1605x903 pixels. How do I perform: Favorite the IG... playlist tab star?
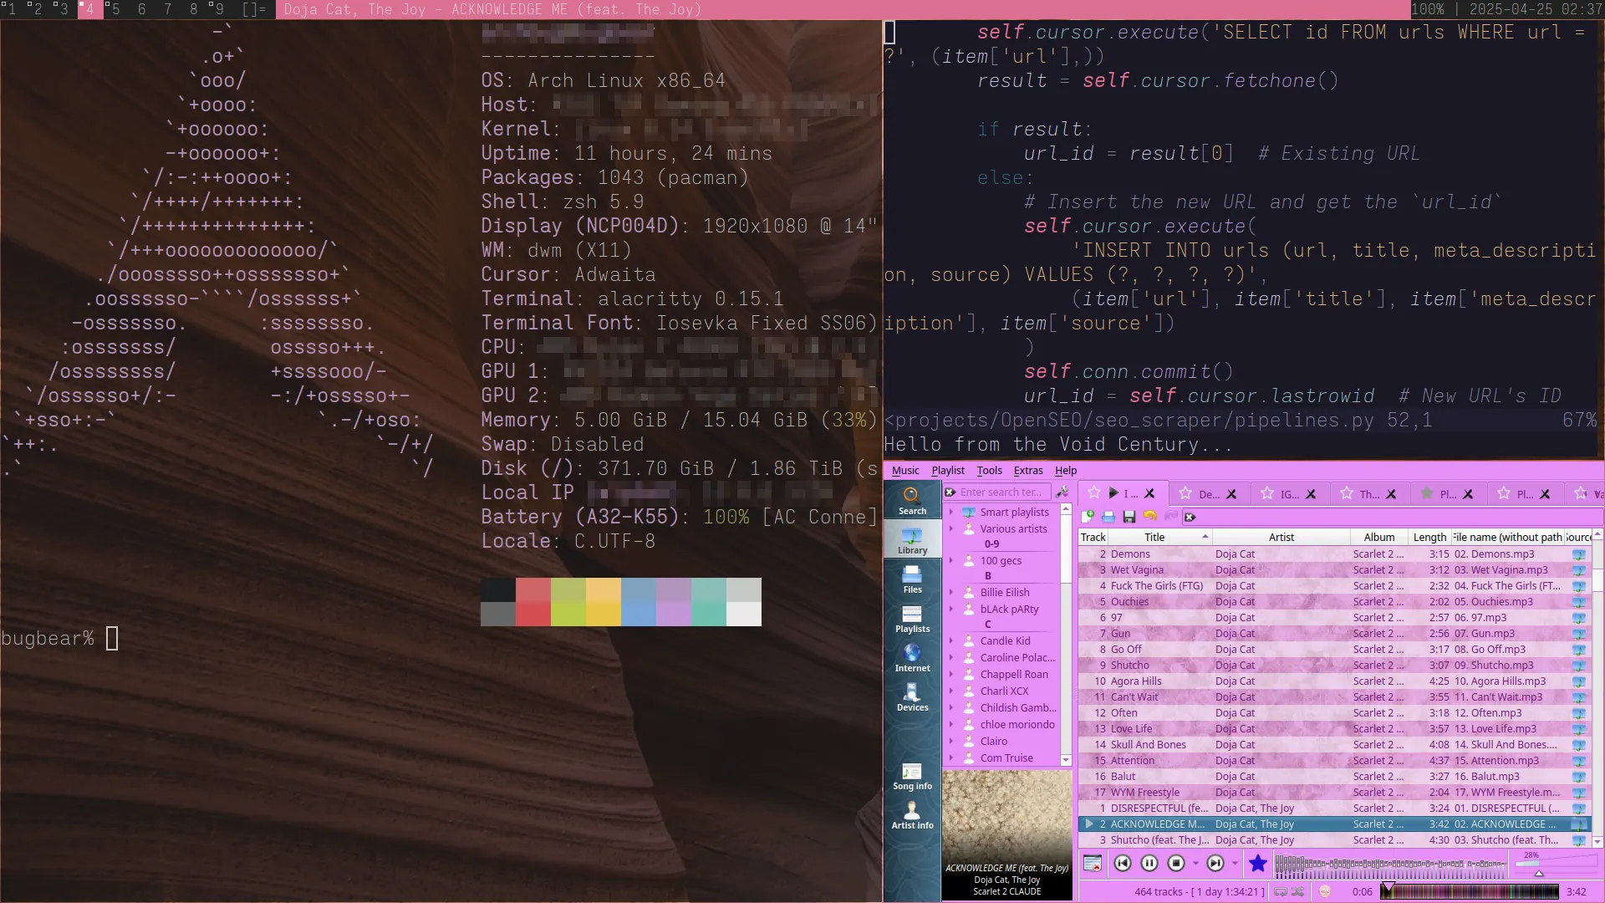1267,494
